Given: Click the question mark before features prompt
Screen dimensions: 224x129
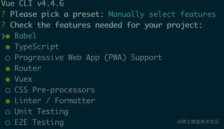Looking at the screenshot, I should pos(3,25).
